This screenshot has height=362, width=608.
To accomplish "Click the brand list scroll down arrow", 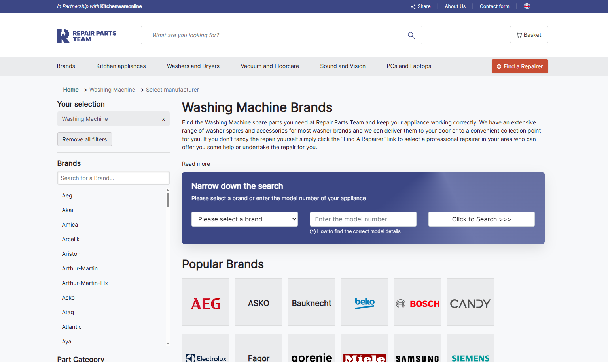I will 168,344.
